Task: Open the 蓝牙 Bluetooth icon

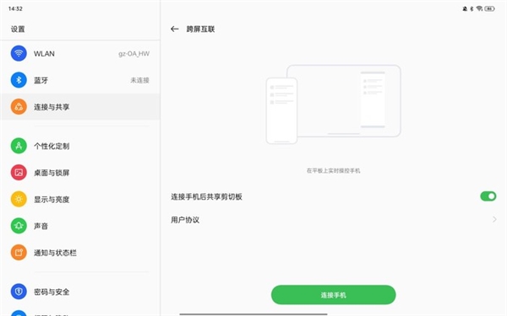Action: pos(19,80)
